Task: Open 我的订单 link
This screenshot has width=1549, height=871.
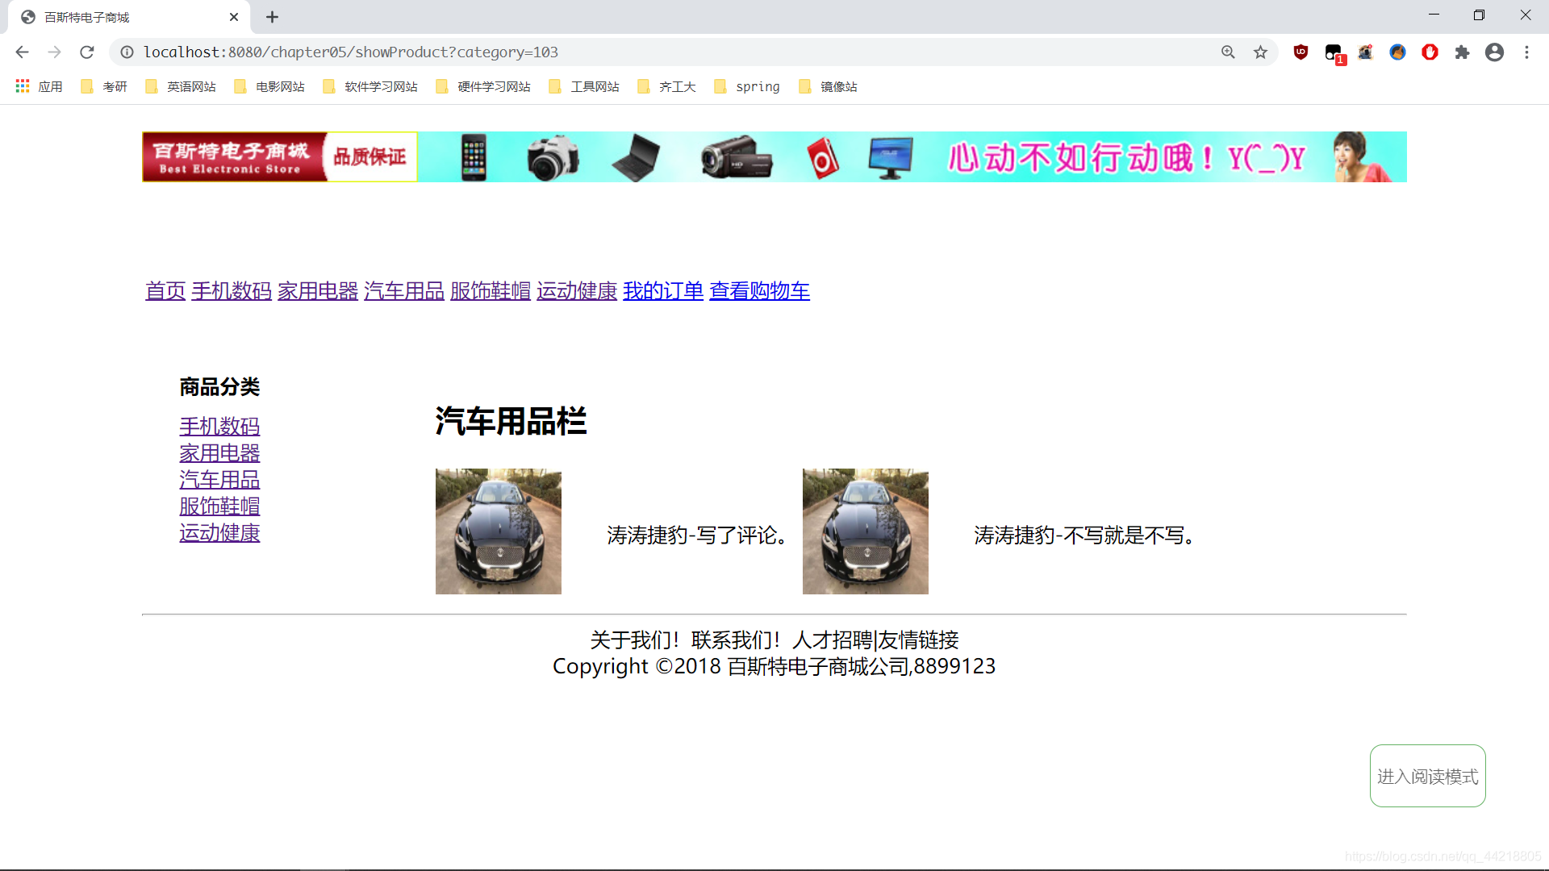Action: click(663, 291)
